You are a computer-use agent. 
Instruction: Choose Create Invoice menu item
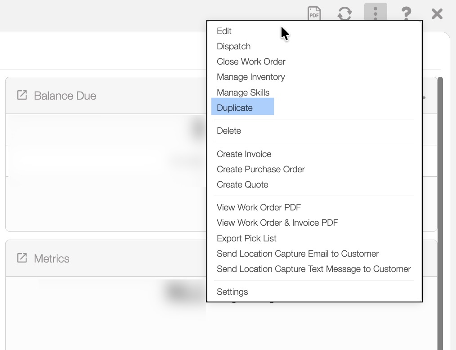244,154
